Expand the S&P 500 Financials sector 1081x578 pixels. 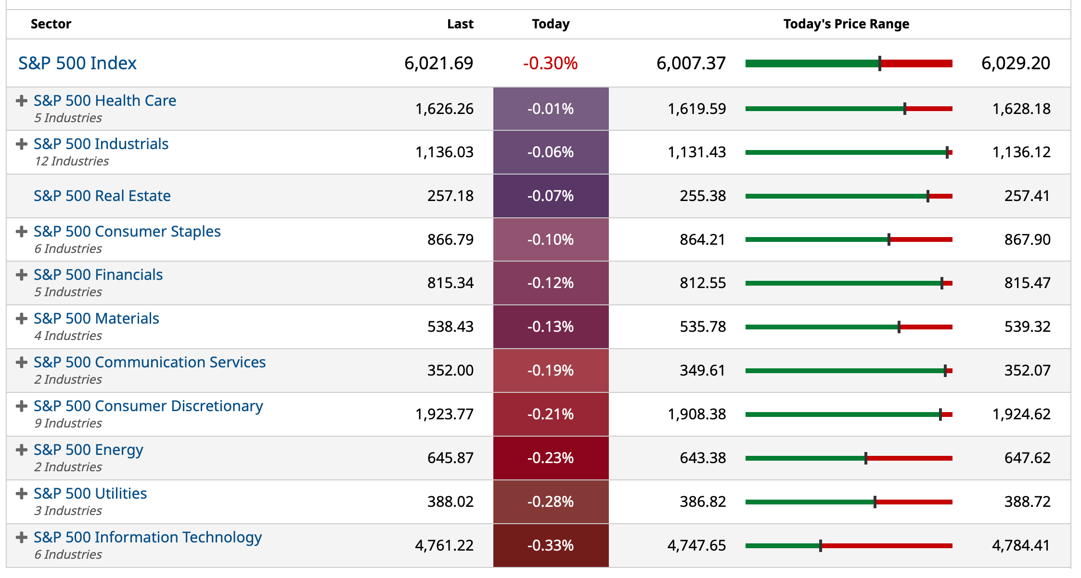[22, 275]
